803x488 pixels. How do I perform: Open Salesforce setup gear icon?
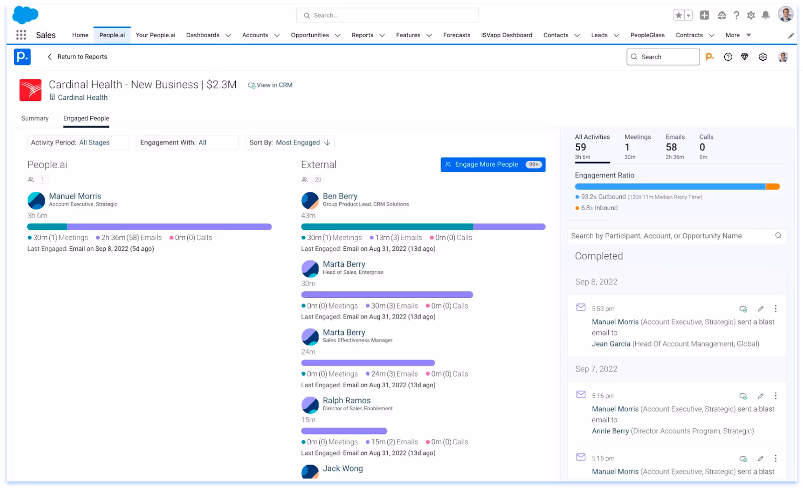pyautogui.click(x=751, y=16)
